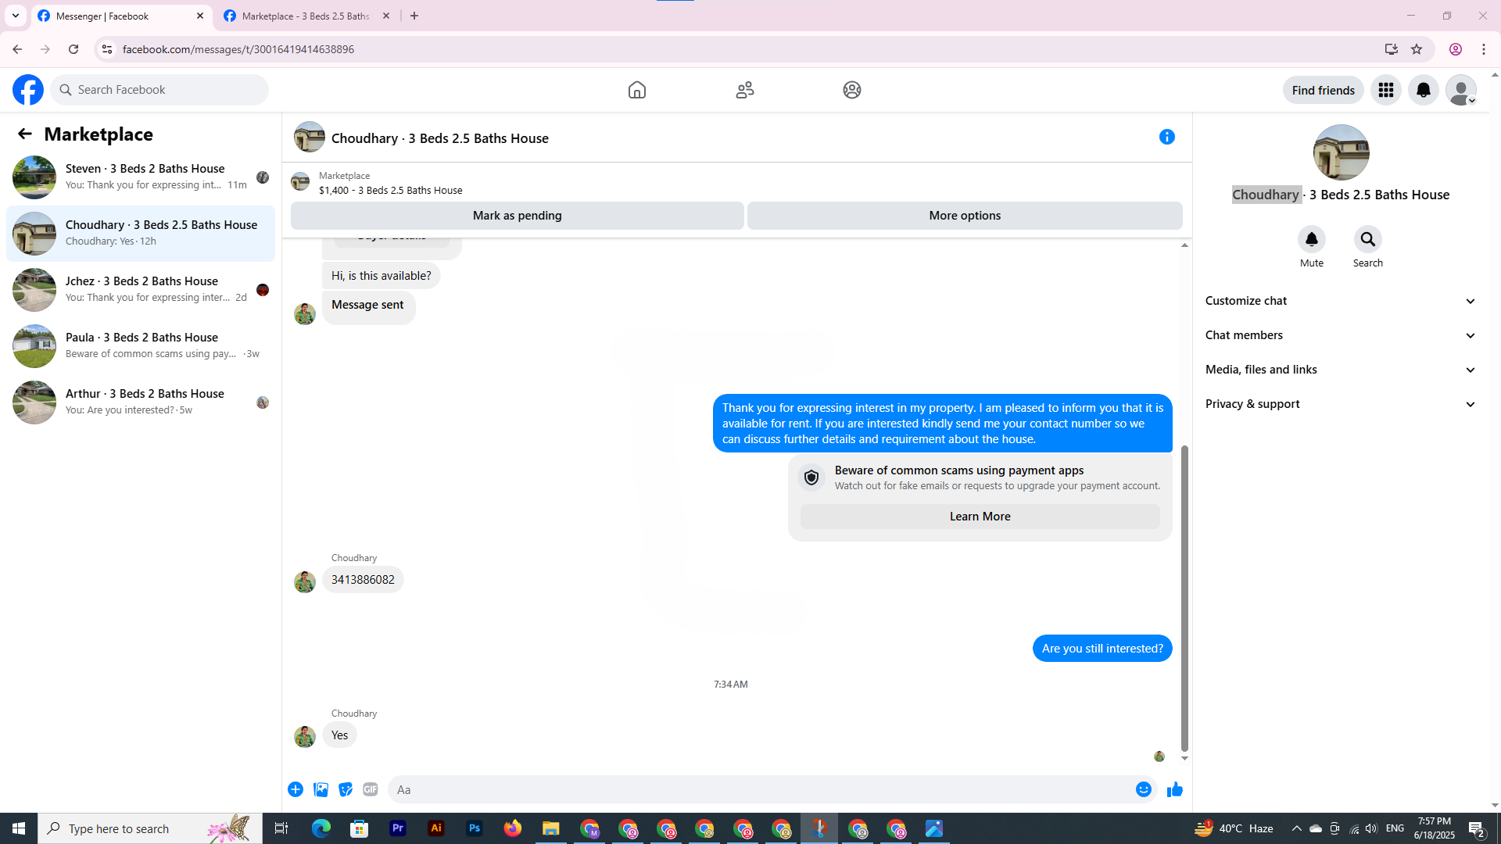Image resolution: width=1501 pixels, height=844 pixels.
Task: Launch Microsoft Edge from the taskbar
Action: (x=321, y=828)
